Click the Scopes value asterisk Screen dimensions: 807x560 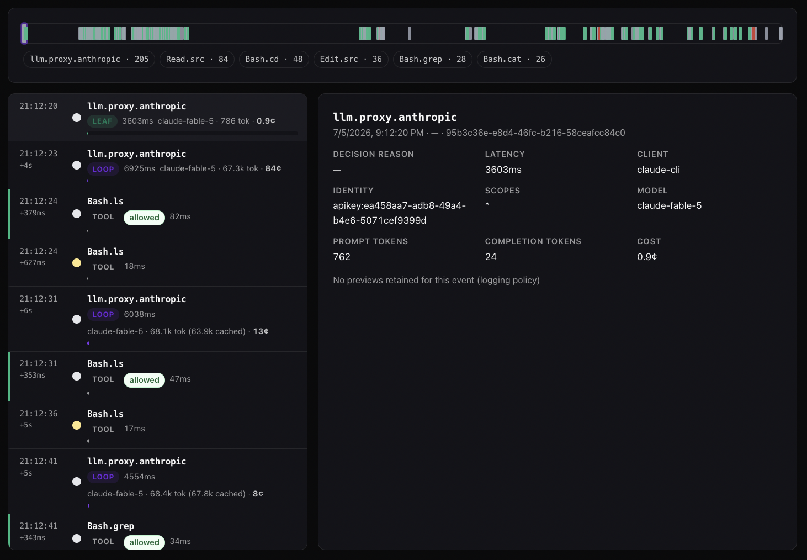coord(487,205)
